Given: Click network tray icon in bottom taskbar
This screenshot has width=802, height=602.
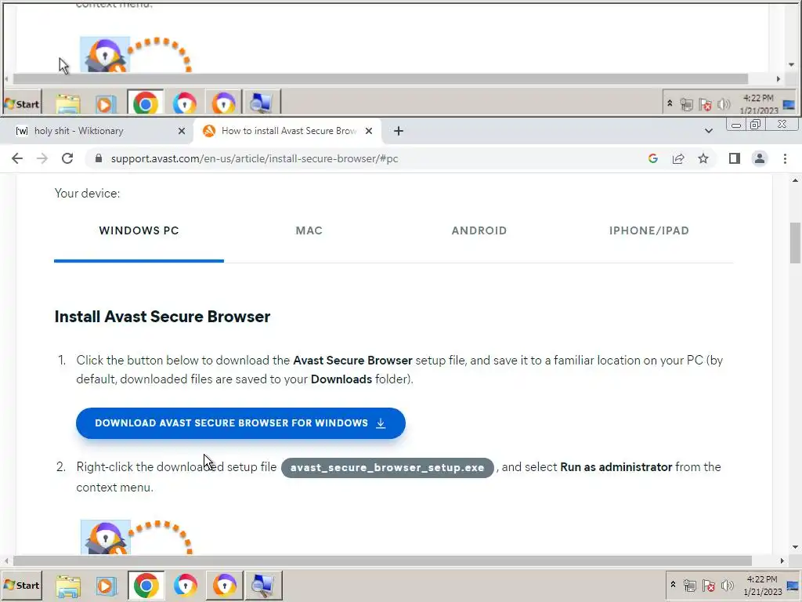Looking at the screenshot, I should pos(689,585).
